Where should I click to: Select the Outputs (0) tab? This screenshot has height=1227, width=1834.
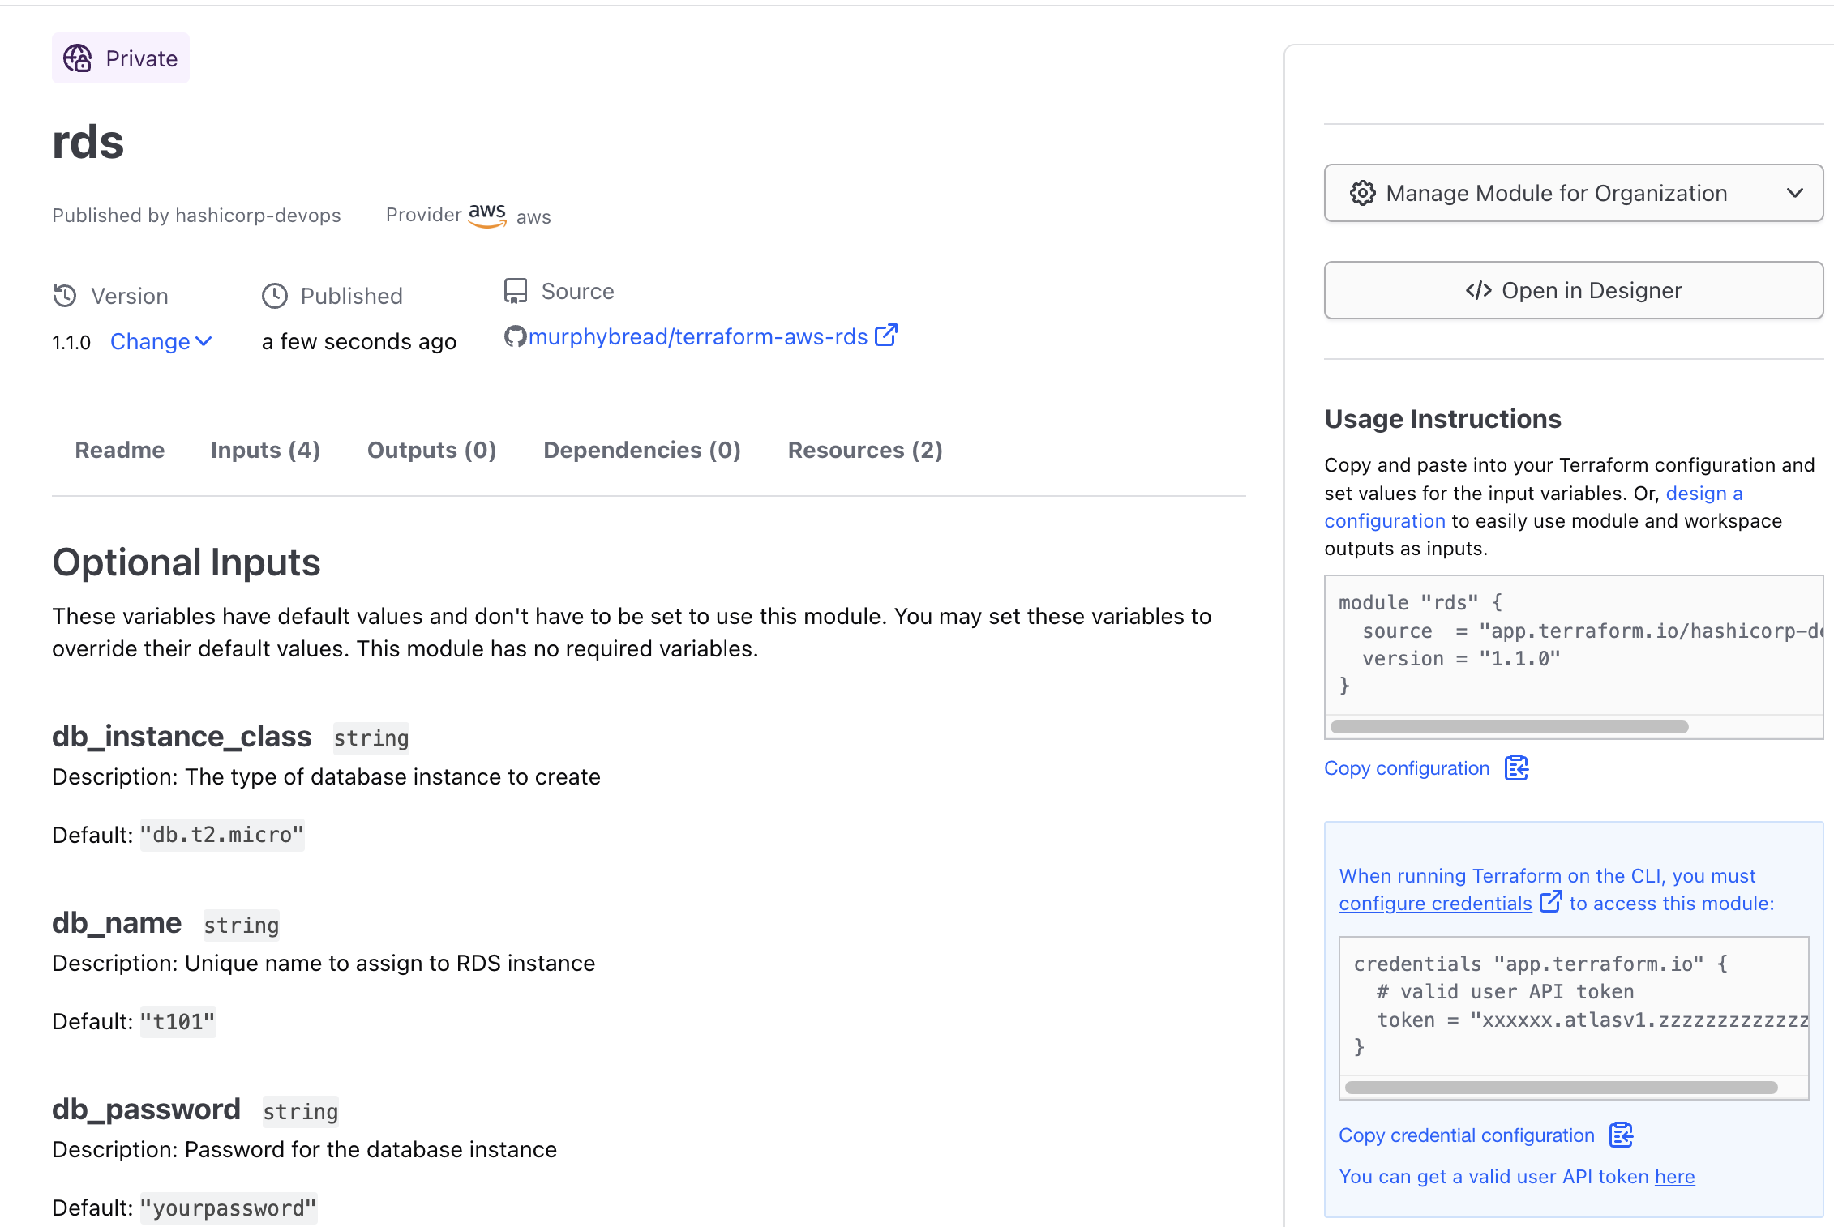(431, 450)
